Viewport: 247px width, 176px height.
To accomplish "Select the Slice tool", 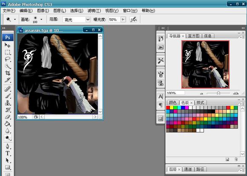I will (x=7, y=80).
